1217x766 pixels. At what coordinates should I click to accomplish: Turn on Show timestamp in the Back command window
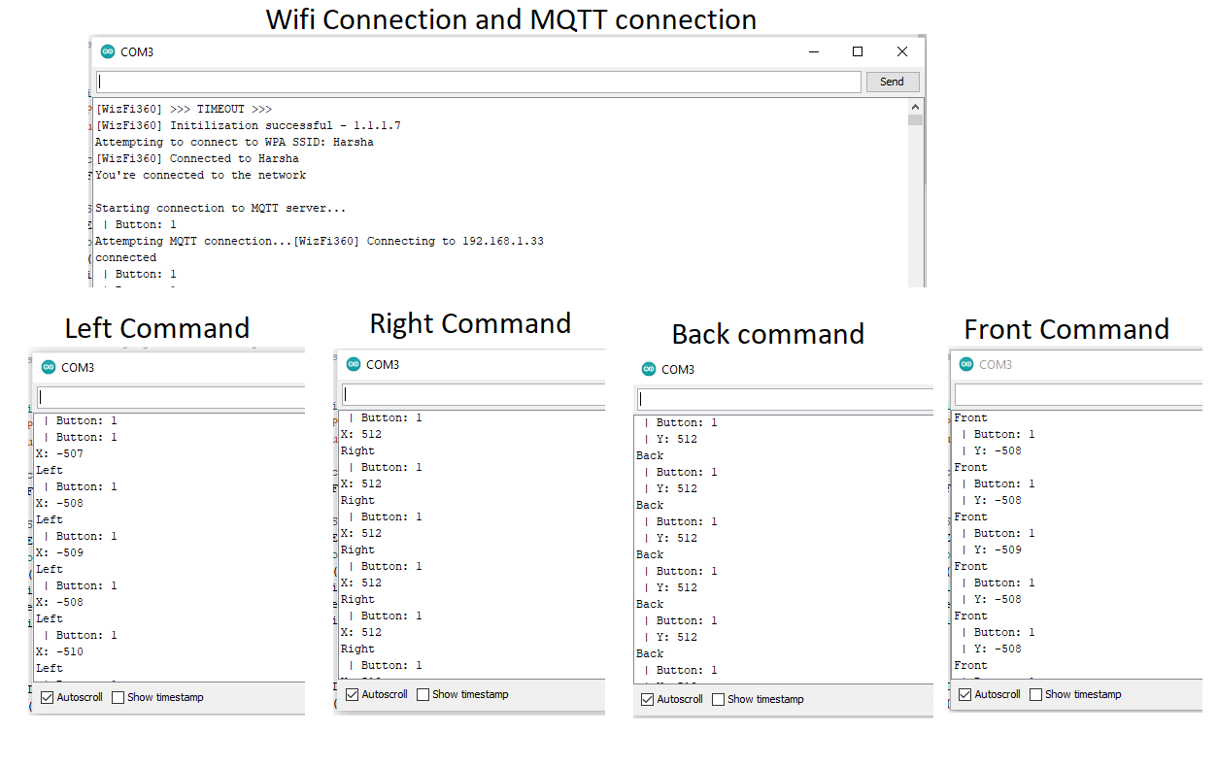(719, 699)
